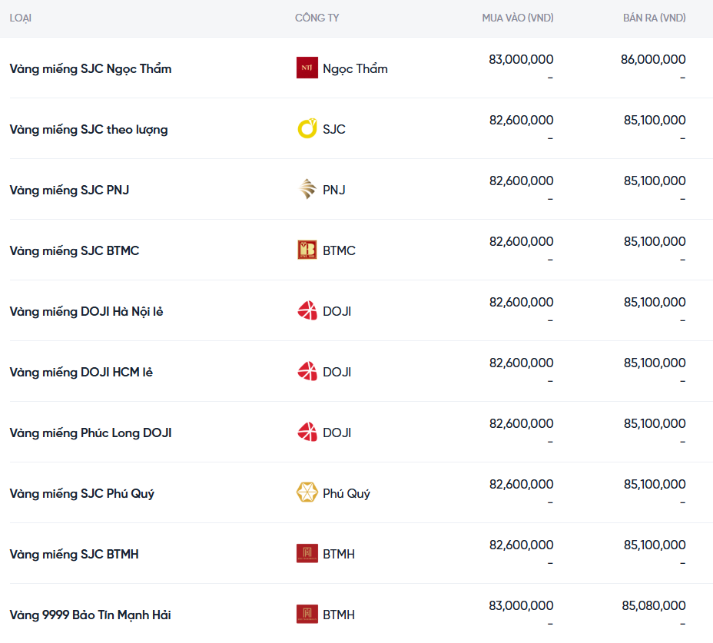Click the BTMC company name

click(340, 250)
